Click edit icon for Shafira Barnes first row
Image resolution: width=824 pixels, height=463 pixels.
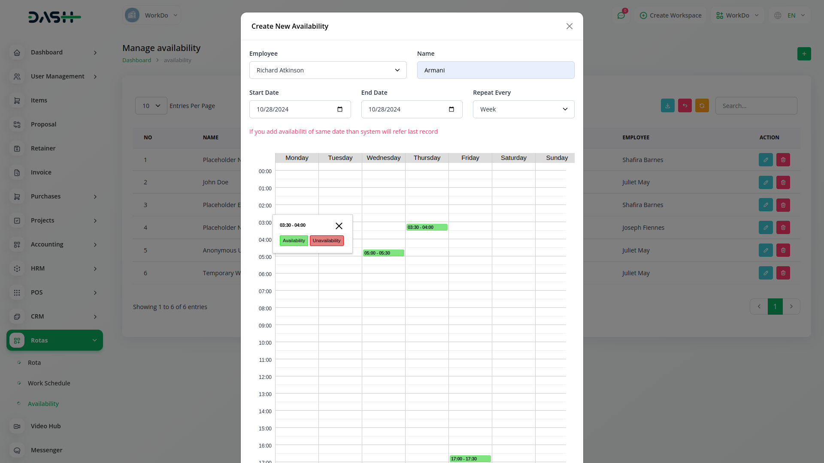[x=765, y=160]
